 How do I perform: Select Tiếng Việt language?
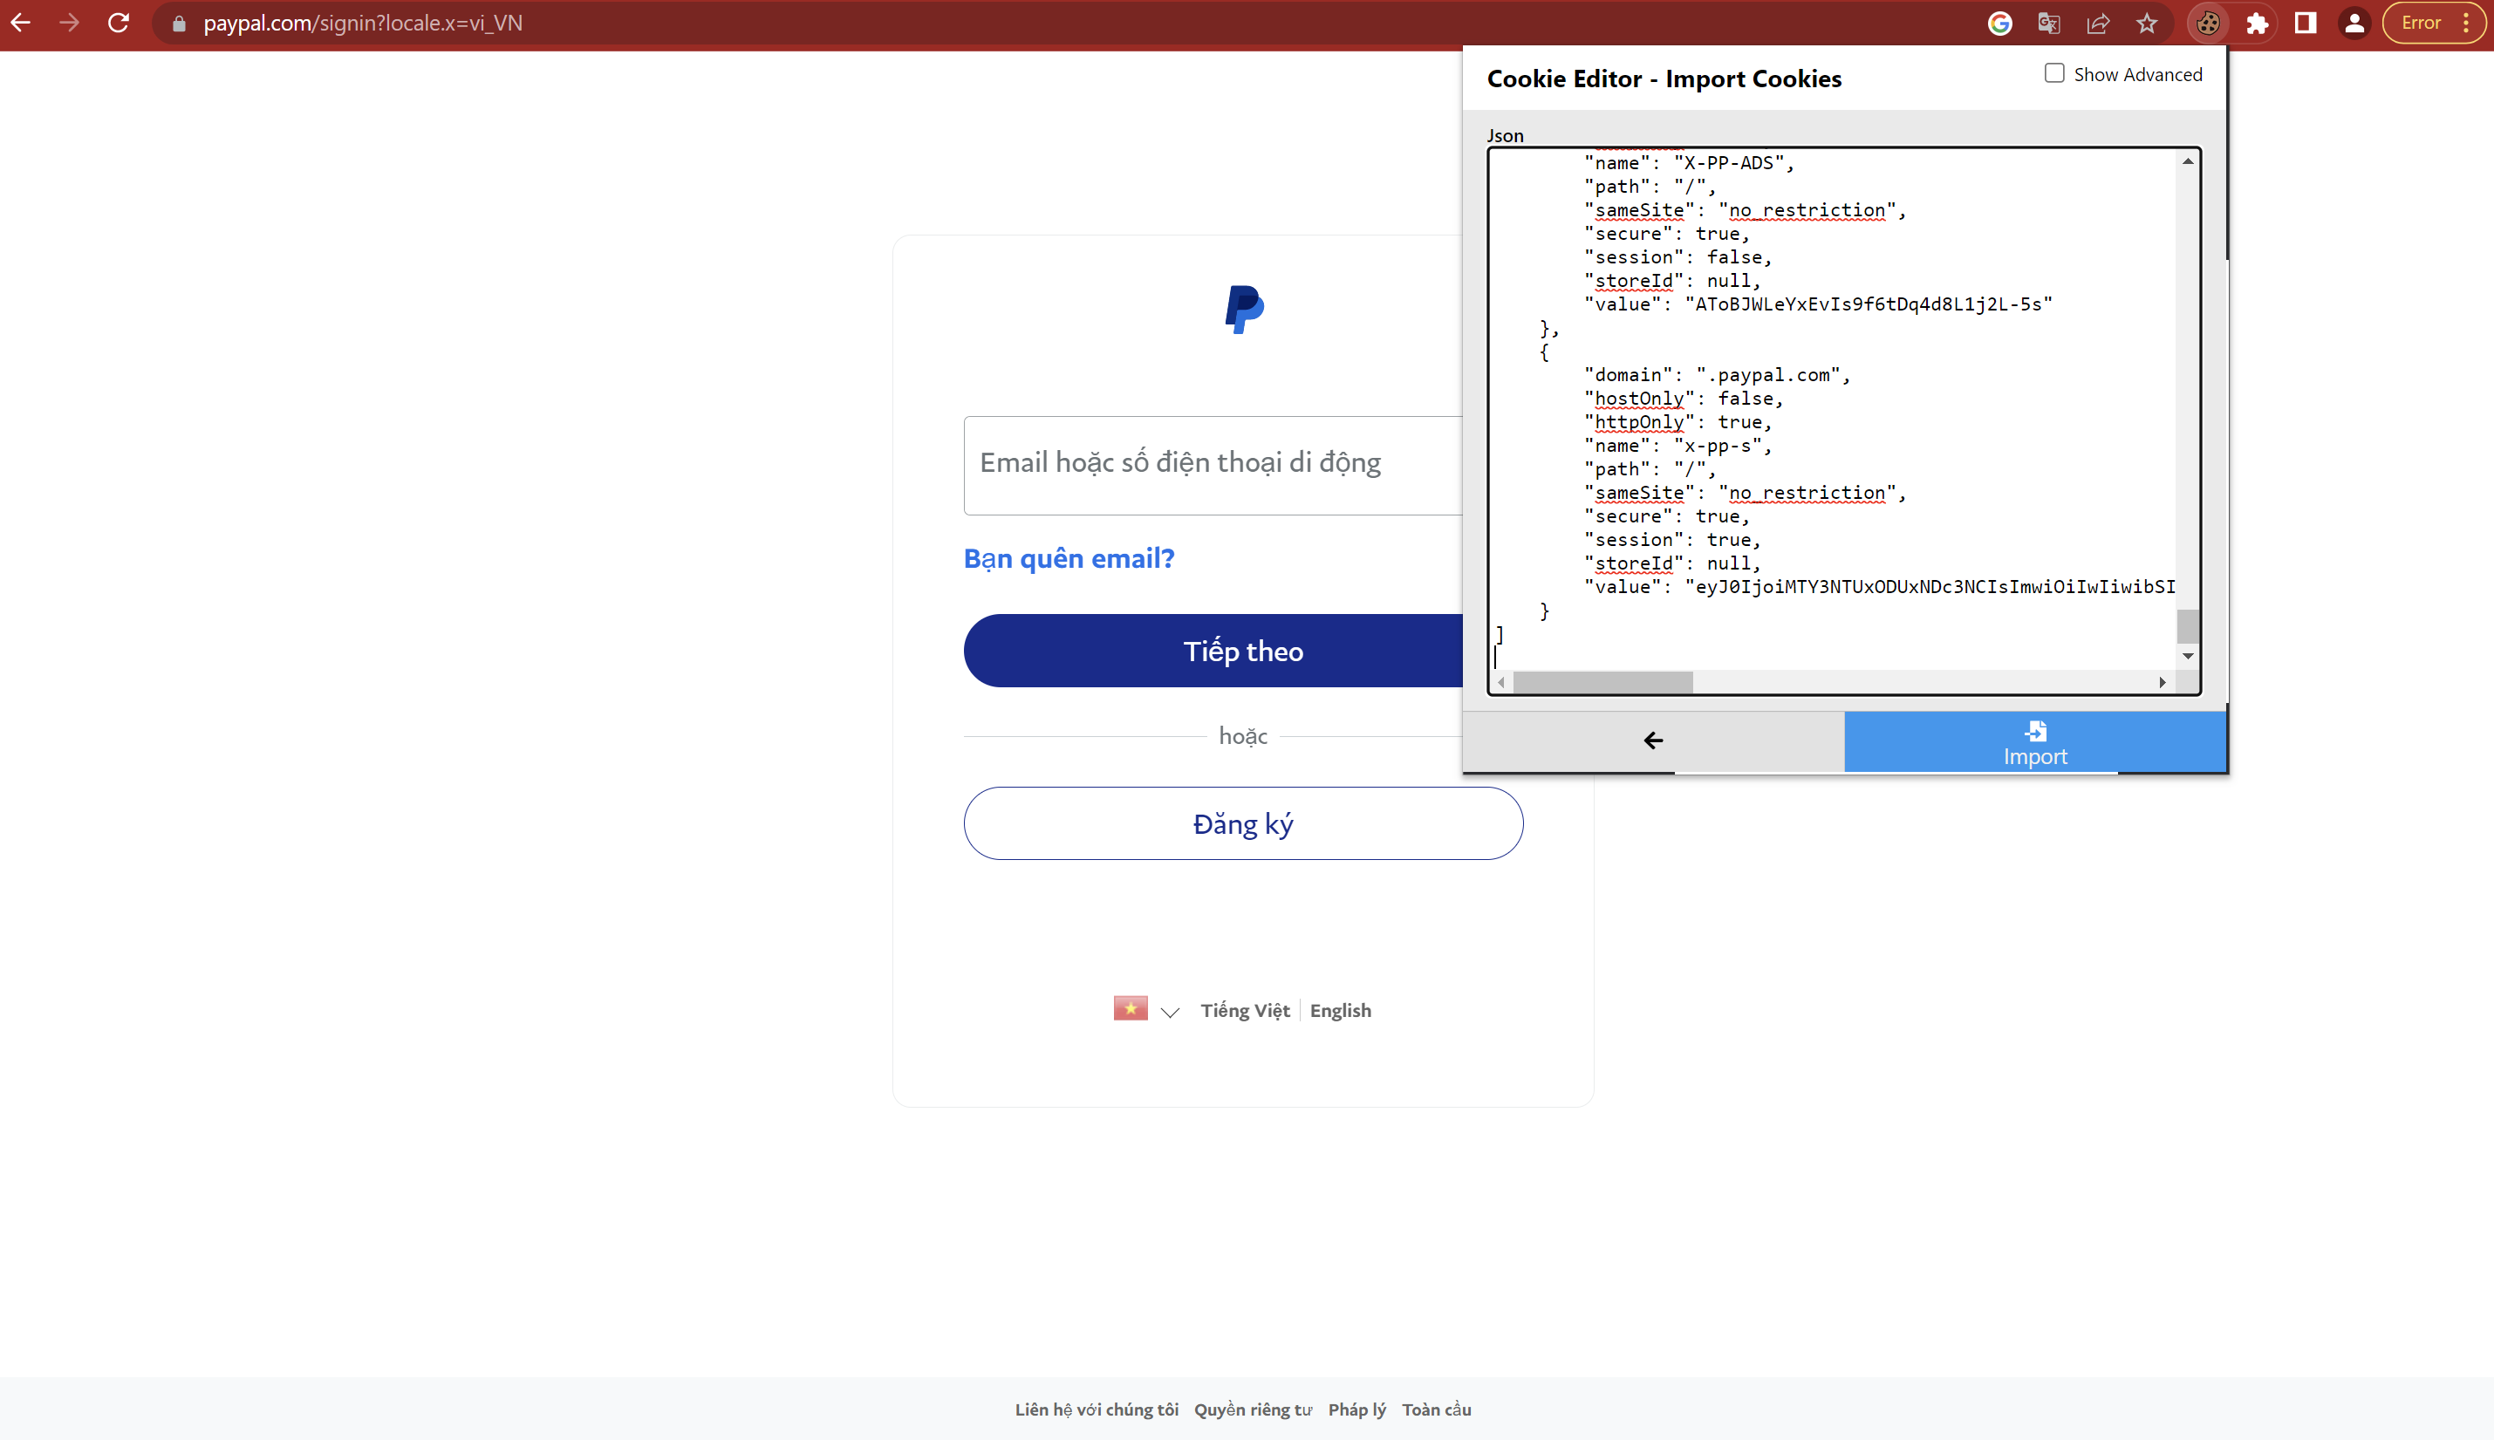pos(1245,1011)
